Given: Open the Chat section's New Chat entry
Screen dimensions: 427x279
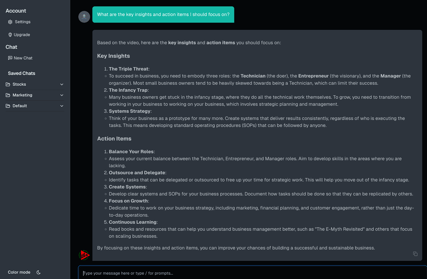Looking at the screenshot, I should tap(23, 58).
